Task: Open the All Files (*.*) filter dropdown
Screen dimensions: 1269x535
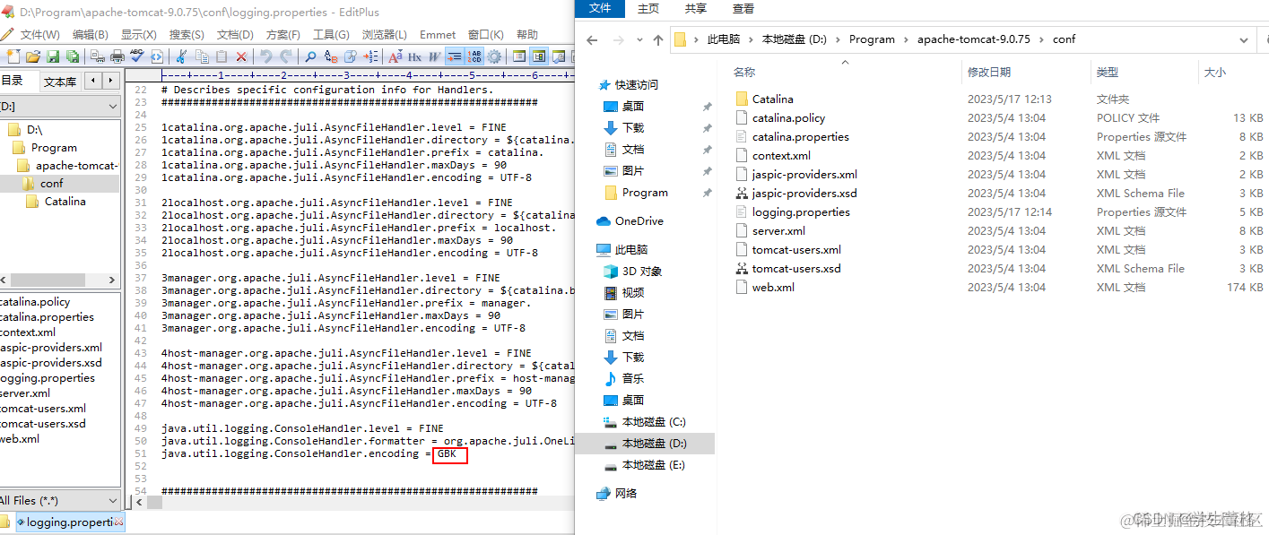Action: [112, 501]
